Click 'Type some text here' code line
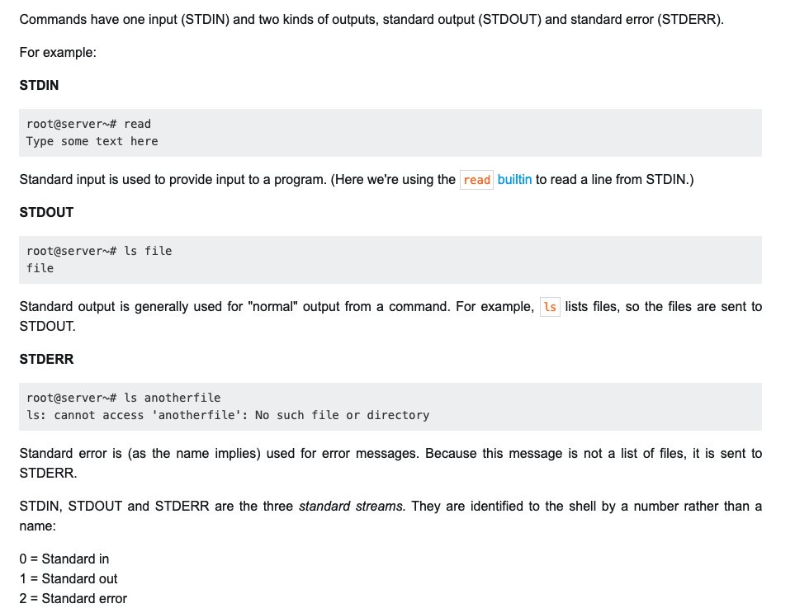The height and width of the screenshot is (613, 795). click(x=92, y=141)
